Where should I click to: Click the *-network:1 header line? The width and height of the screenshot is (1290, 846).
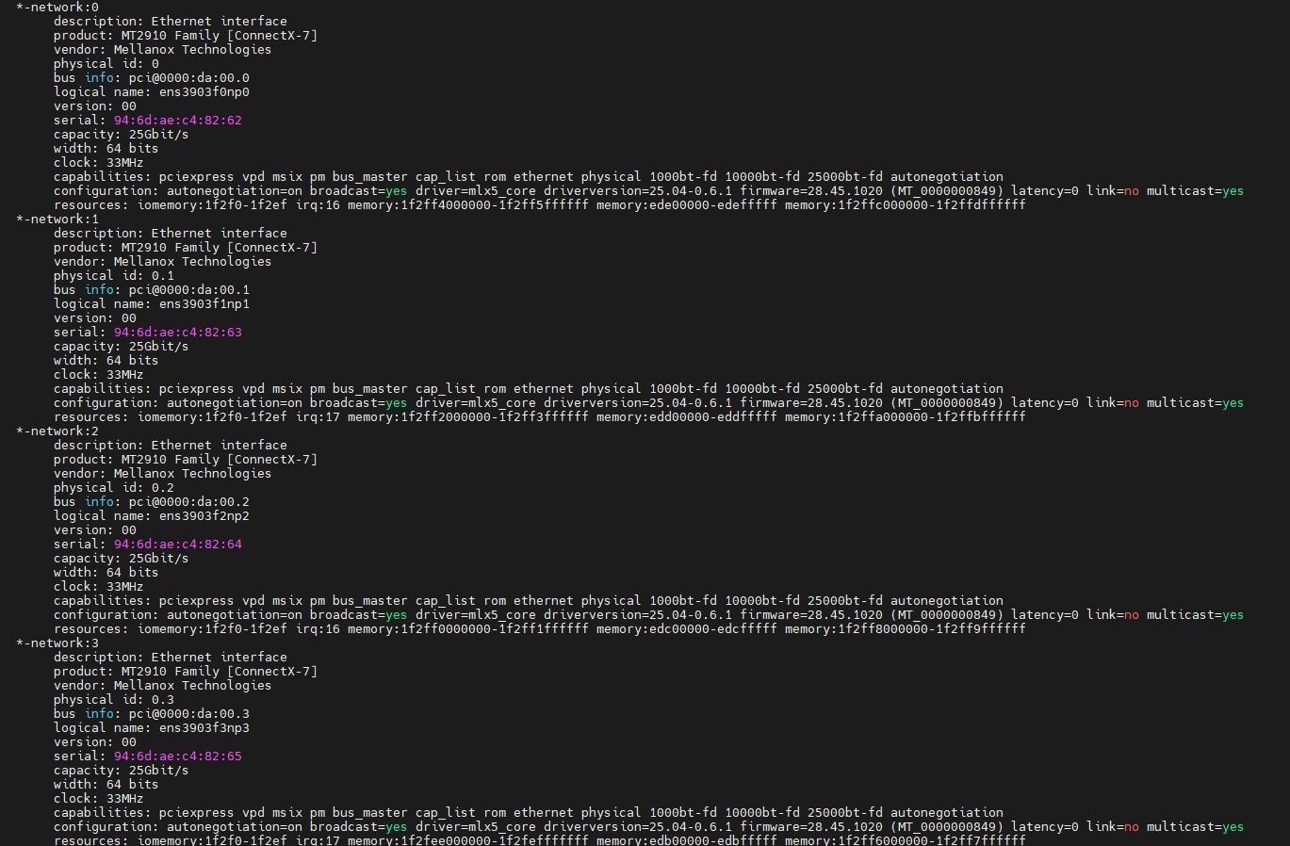pyautogui.click(x=57, y=220)
